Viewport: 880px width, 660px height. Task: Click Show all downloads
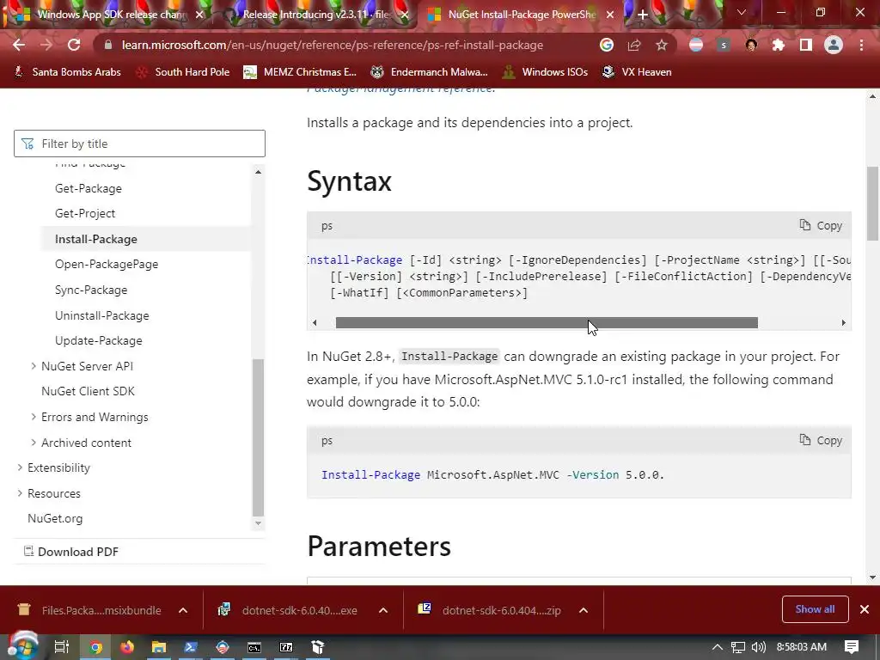tap(815, 609)
